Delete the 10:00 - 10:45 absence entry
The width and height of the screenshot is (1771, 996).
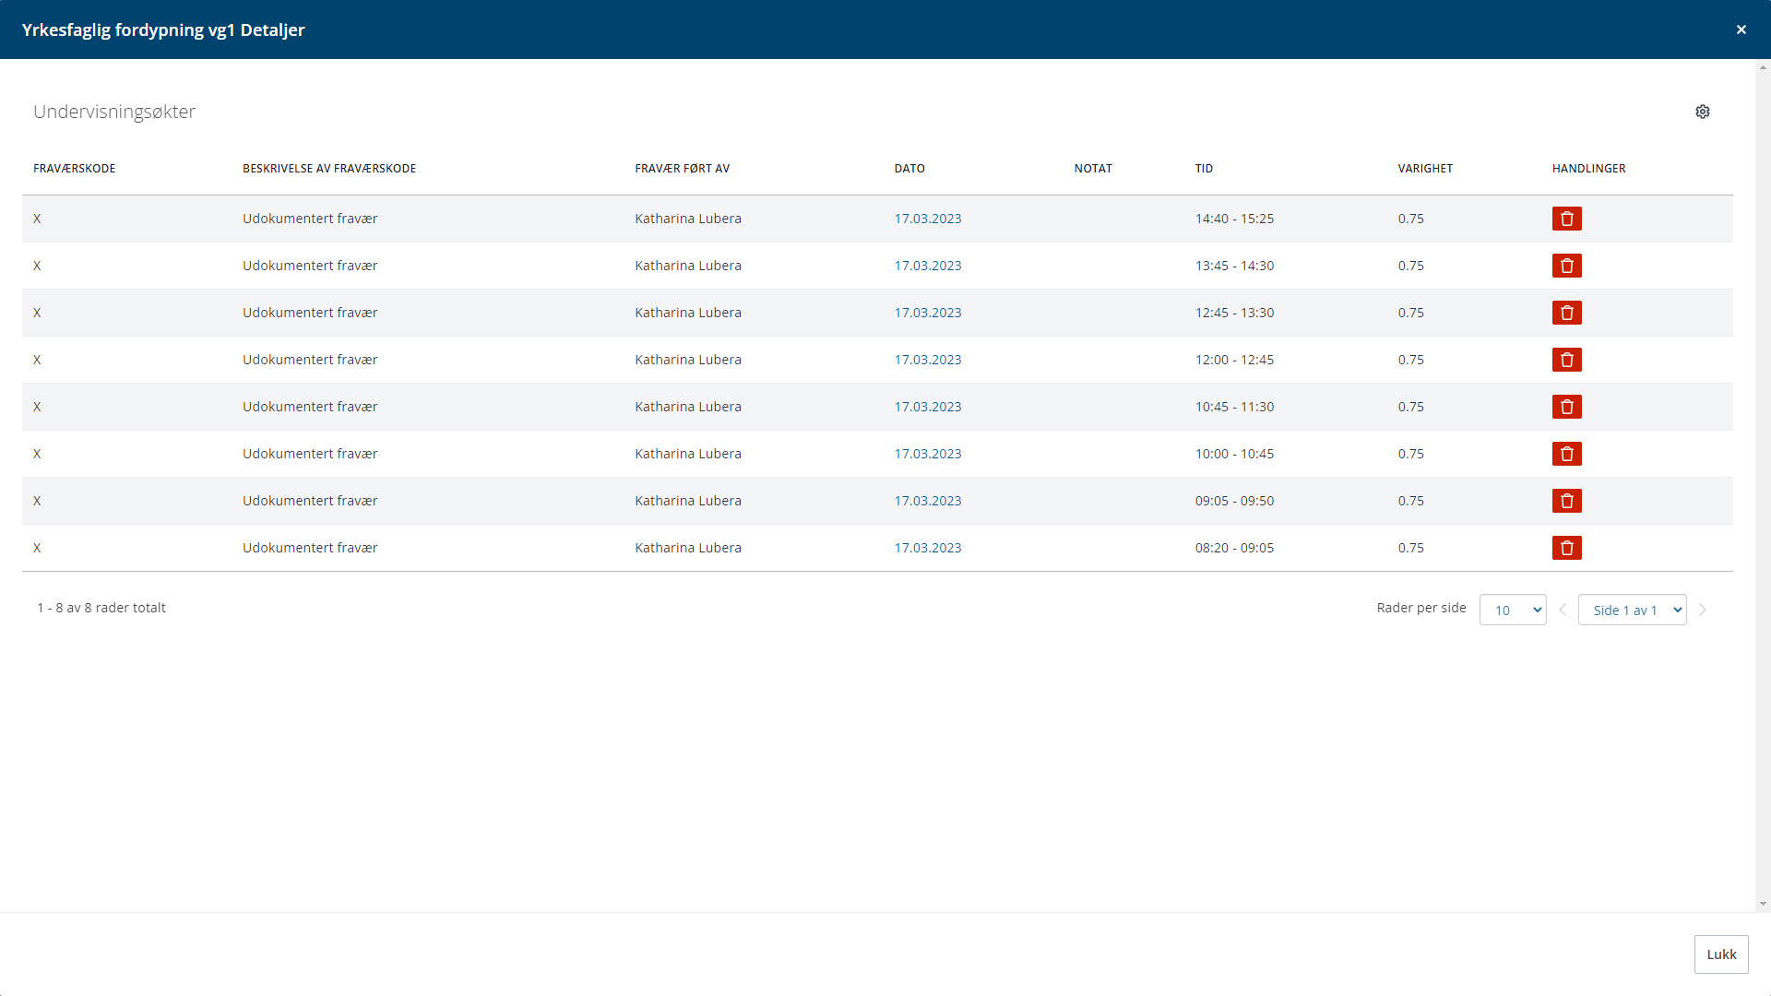tap(1566, 454)
